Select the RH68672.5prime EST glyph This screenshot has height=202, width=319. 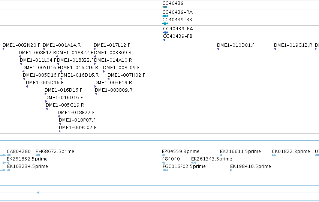point(37,155)
